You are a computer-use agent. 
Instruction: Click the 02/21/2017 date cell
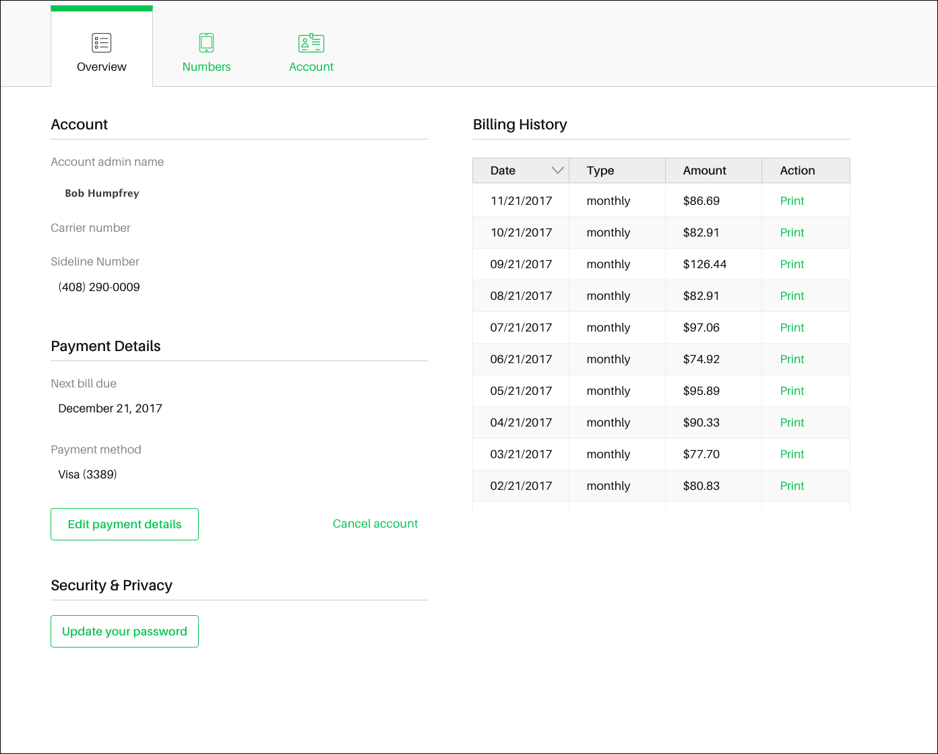[521, 486]
